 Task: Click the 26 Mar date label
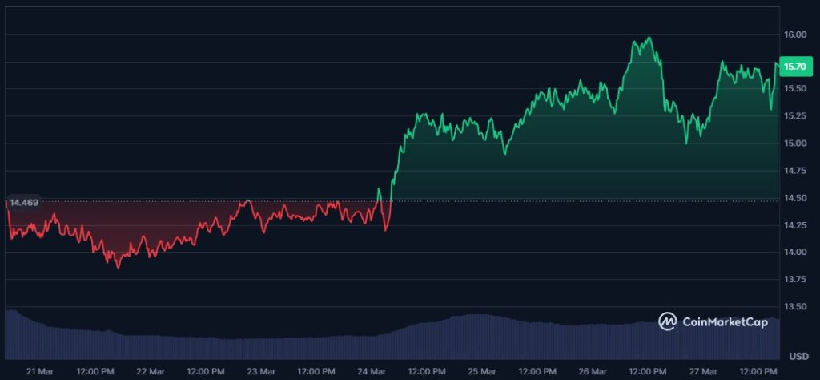pyautogui.click(x=593, y=371)
